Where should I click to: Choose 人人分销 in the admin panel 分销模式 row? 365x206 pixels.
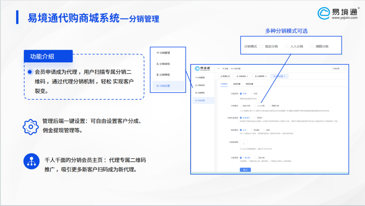pos(256,106)
